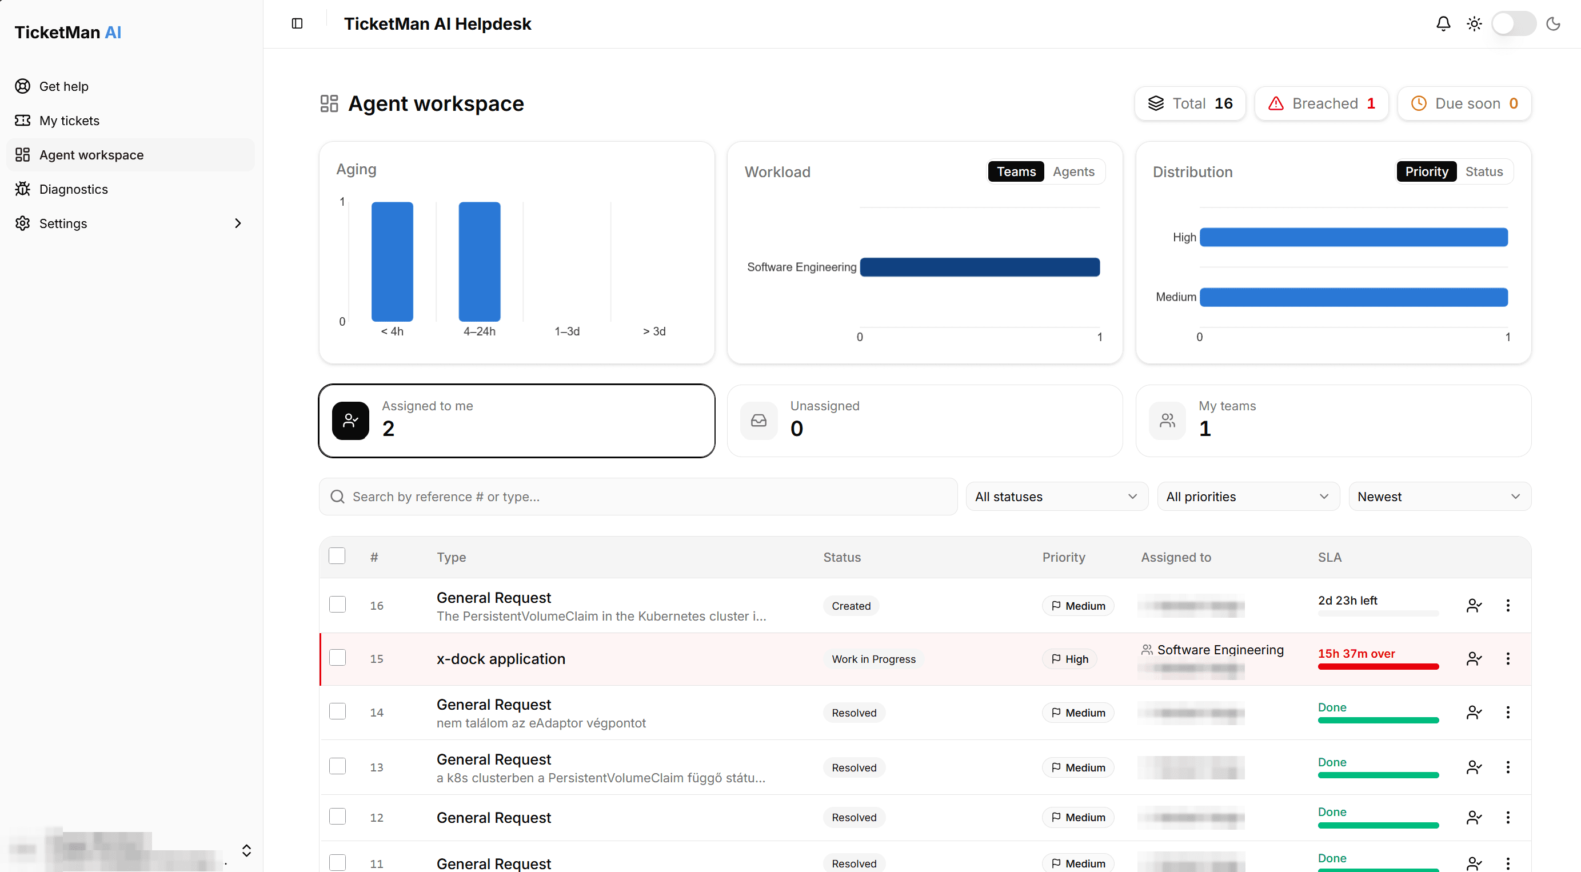Screen dimensions: 1581x872
Task: Open the notifications bell
Action: [1443, 23]
